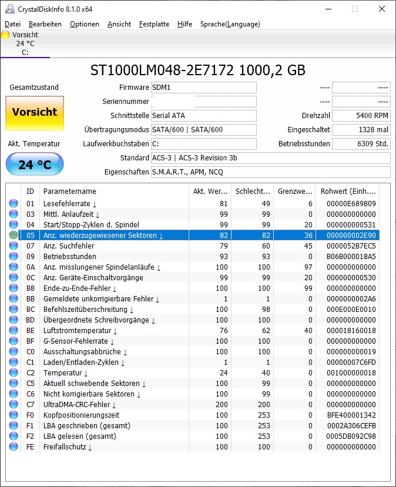The width and height of the screenshot is (396, 487).
Task: Click status orb for Freifallschutz row
Action: point(14,446)
